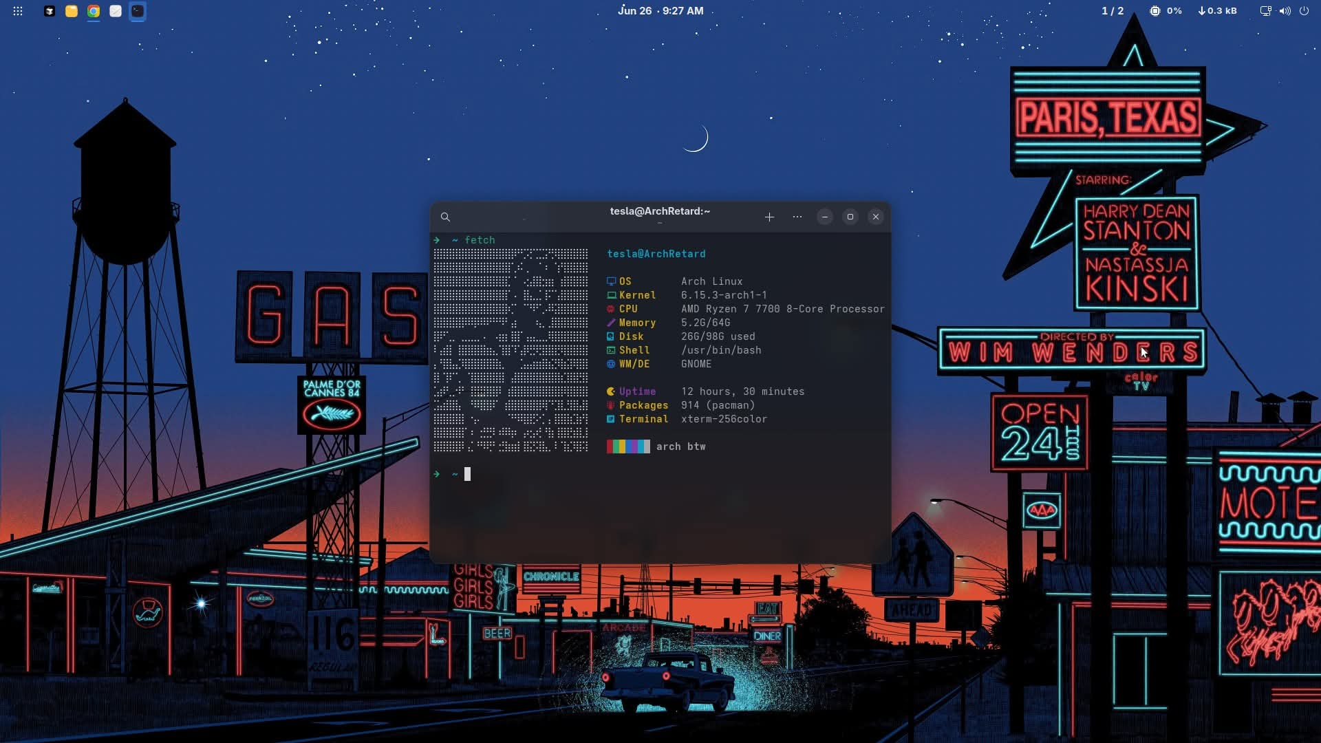The width and height of the screenshot is (1321, 743).
Task: Launch the black Z-logo app in the dock
Action: 50,11
